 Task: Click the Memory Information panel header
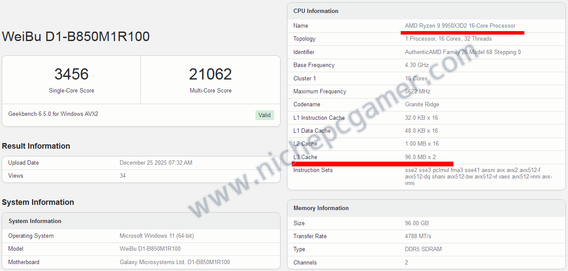point(321,208)
